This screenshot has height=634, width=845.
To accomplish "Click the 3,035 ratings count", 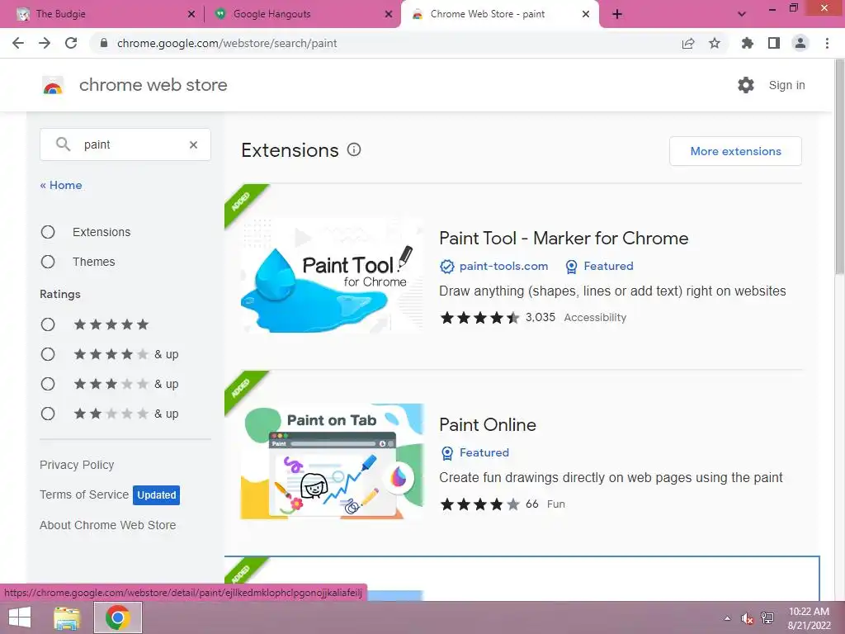I will (x=541, y=318).
